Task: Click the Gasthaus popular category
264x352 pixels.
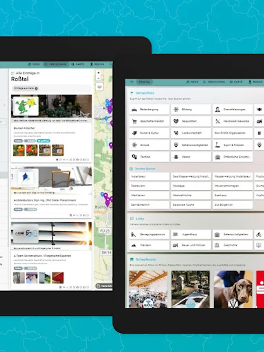Action: pyautogui.click(x=233, y=195)
